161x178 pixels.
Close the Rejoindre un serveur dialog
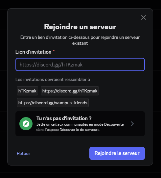point(144,17)
